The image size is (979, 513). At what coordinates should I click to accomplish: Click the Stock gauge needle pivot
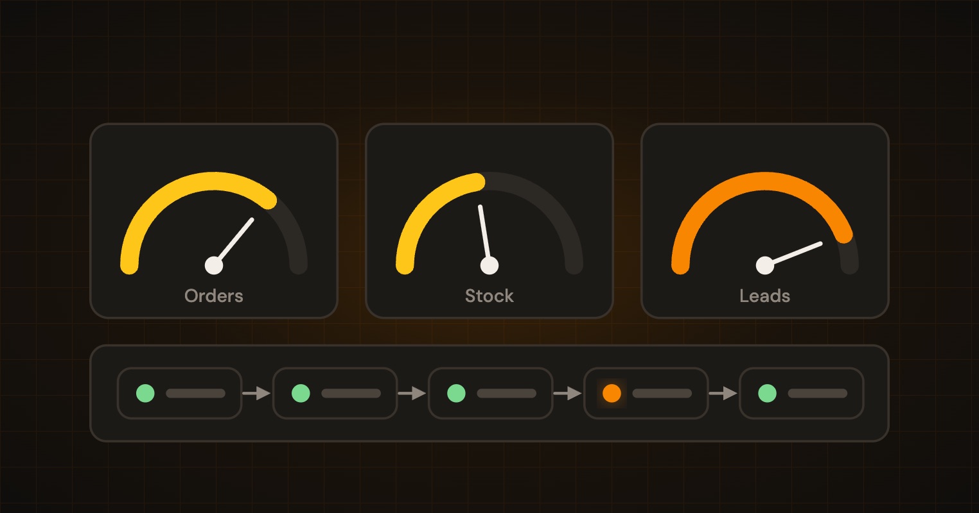490,265
